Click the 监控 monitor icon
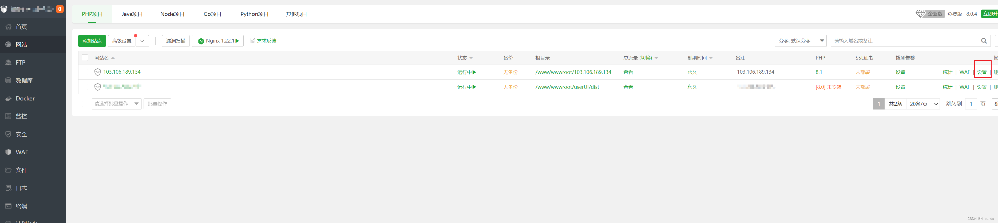The image size is (998, 223). click(x=9, y=116)
